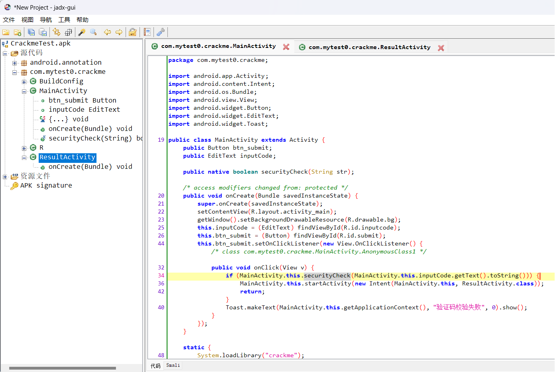Image resolution: width=555 pixels, height=372 pixels.
Task: Open preferences via wrench icon
Action: (161, 32)
